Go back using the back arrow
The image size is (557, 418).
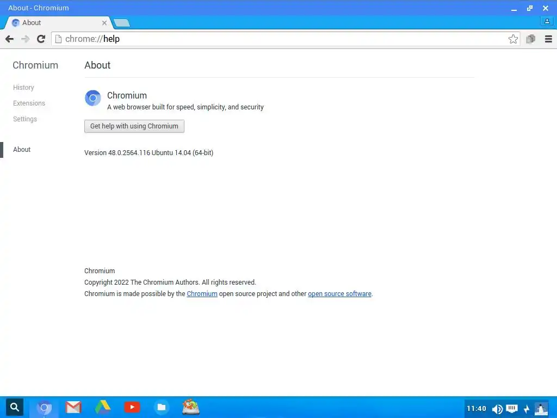click(x=10, y=39)
